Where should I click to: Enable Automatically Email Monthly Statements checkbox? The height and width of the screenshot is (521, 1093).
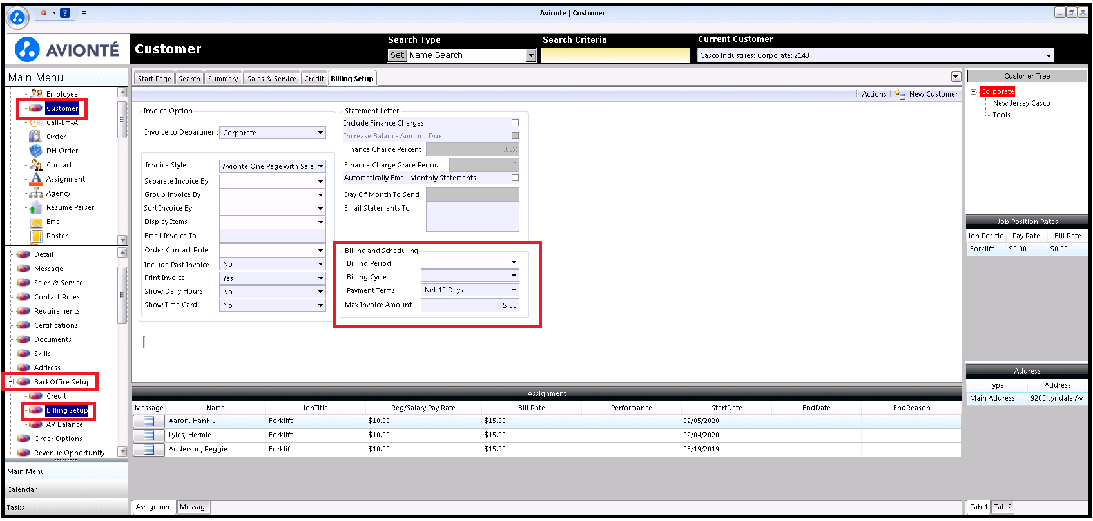515,177
